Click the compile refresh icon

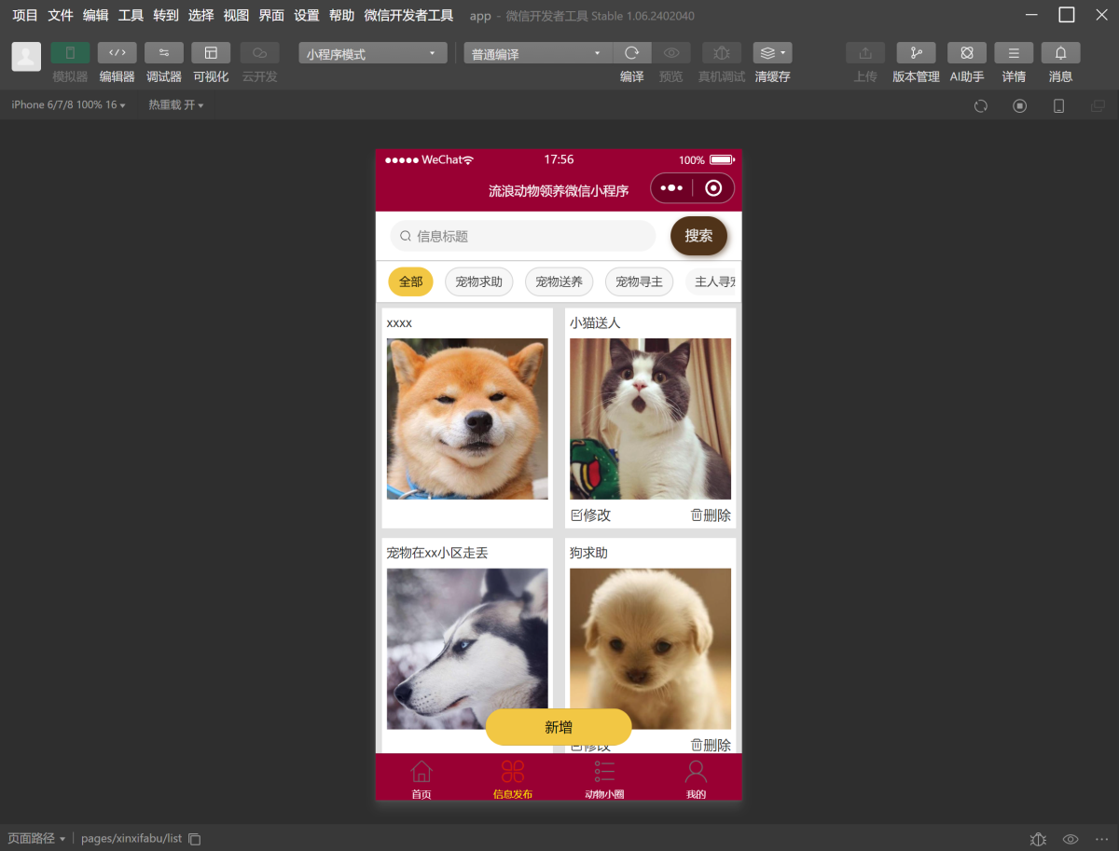click(x=631, y=53)
